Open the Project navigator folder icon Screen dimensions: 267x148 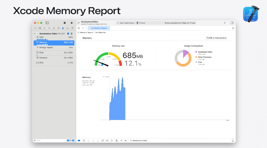point(35,28)
